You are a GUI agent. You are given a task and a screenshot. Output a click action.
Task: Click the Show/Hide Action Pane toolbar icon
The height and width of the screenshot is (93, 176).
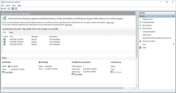tap(16, 9)
